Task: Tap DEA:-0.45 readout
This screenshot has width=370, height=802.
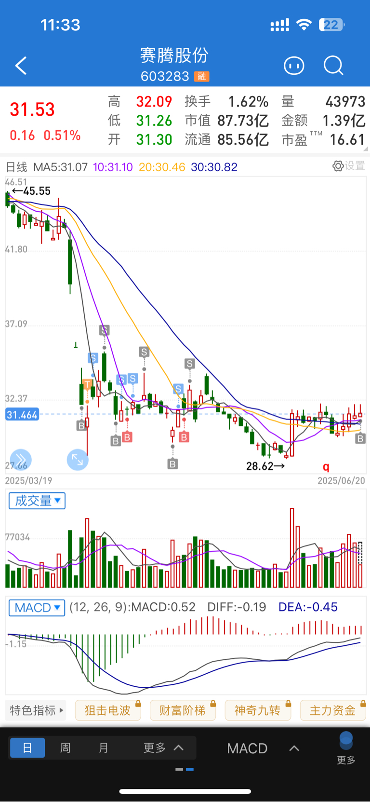Action: pos(308,607)
